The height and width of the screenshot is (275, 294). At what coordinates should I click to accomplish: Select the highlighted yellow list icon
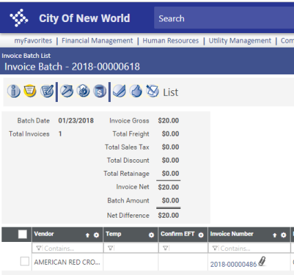(30, 91)
